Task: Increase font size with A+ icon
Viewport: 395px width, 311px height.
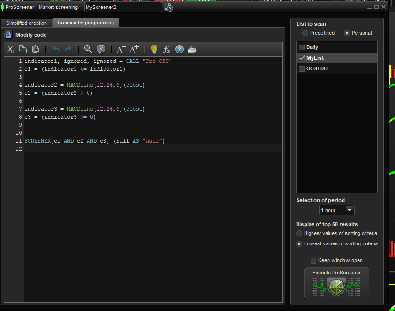Action: [x=134, y=49]
